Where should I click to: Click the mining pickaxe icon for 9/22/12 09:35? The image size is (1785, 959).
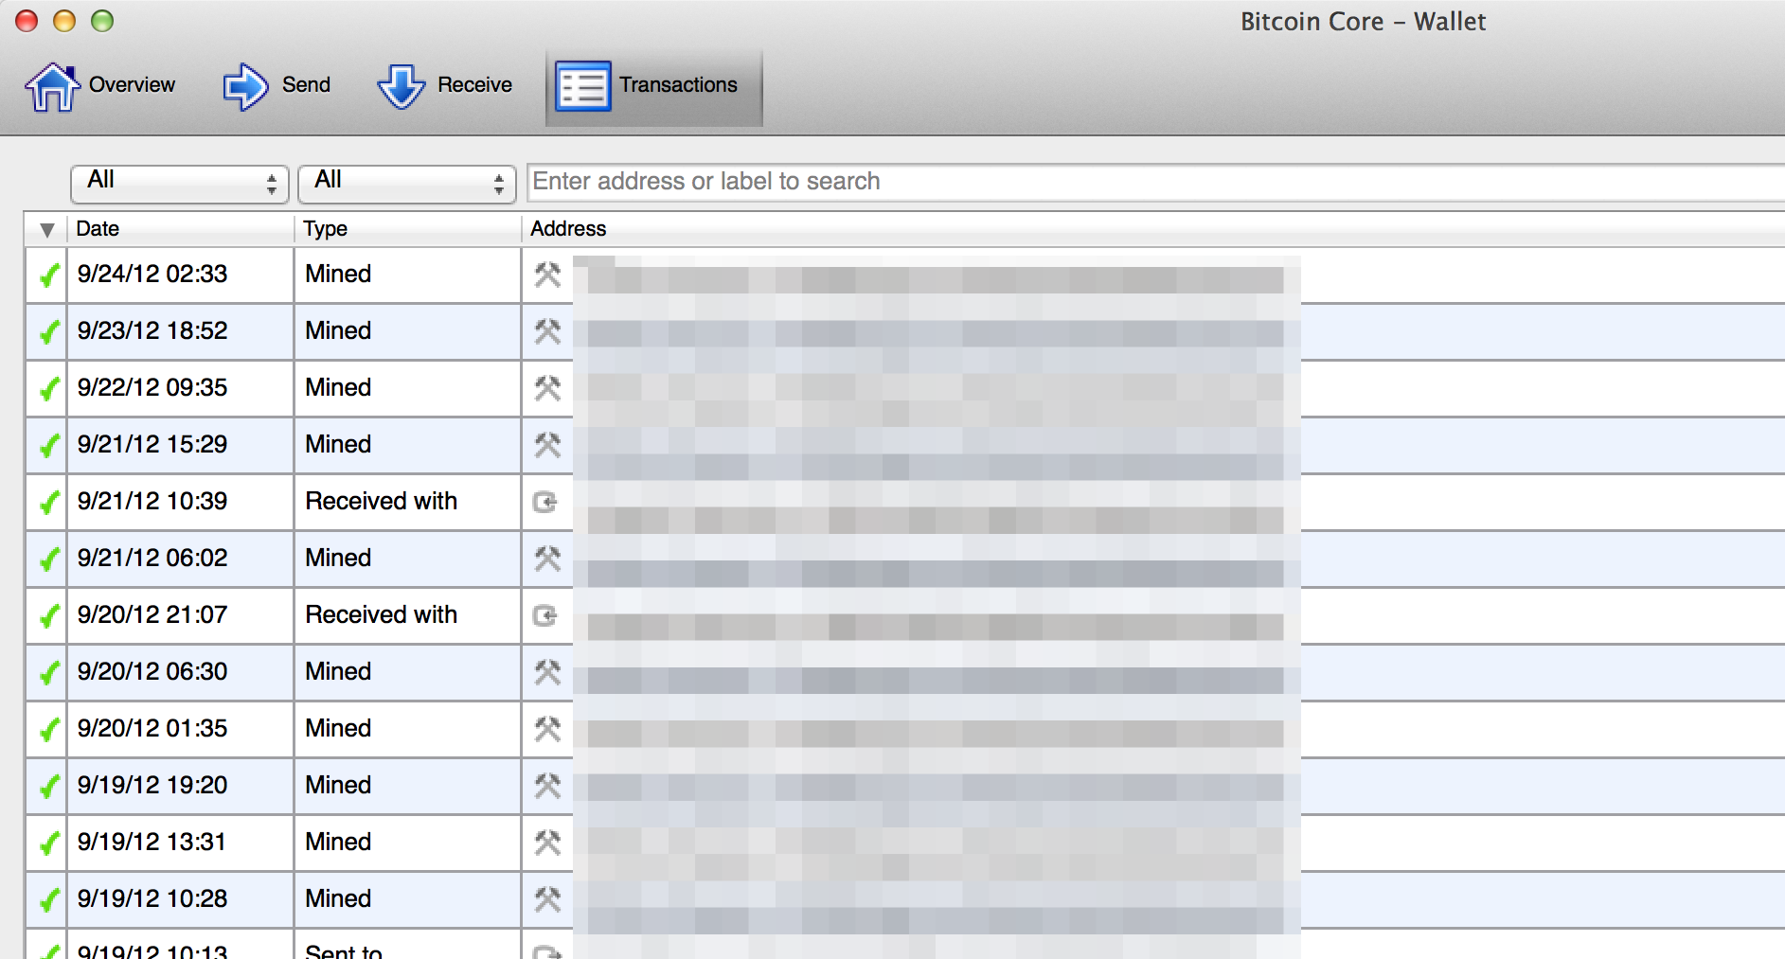coord(547,388)
